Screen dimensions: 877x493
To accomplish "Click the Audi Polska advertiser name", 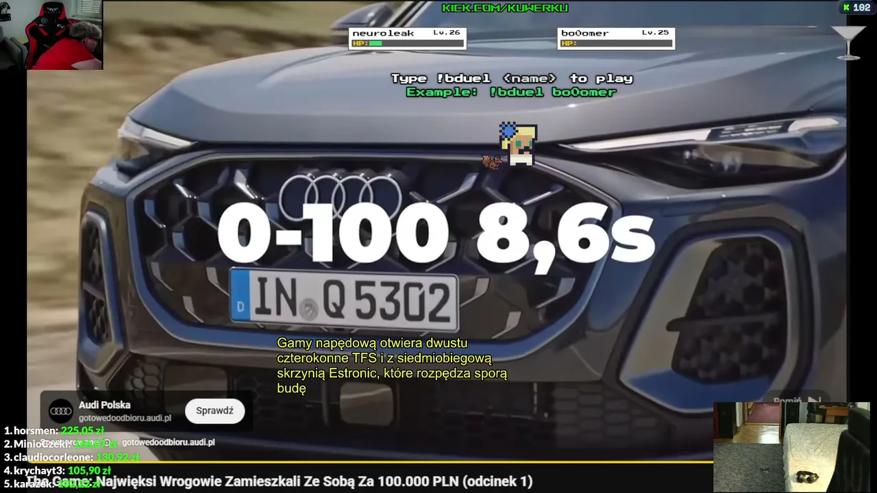I will point(104,405).
